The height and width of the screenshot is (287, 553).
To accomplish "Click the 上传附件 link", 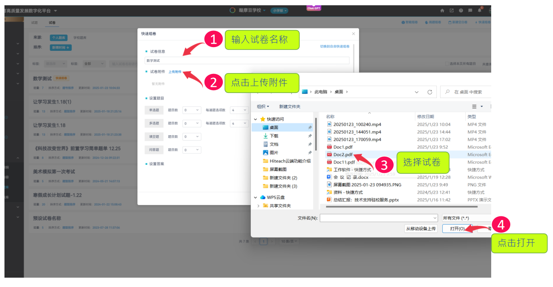I will coord(175,72).
